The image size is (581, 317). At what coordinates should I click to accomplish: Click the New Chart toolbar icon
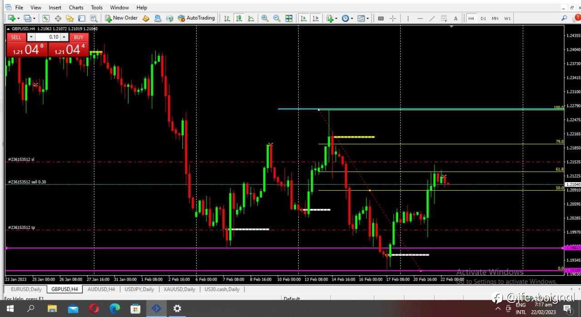[11, 18]
